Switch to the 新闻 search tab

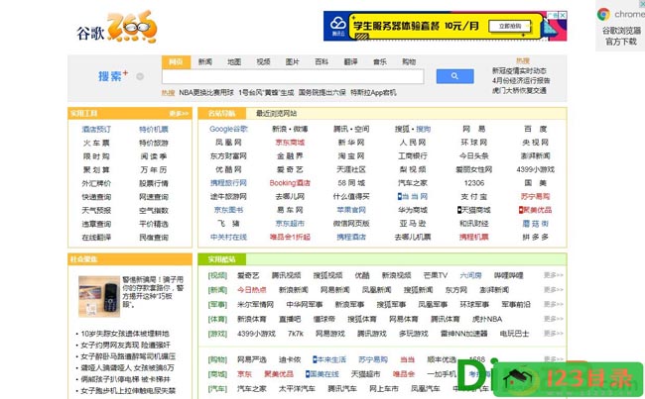(204, 62)
